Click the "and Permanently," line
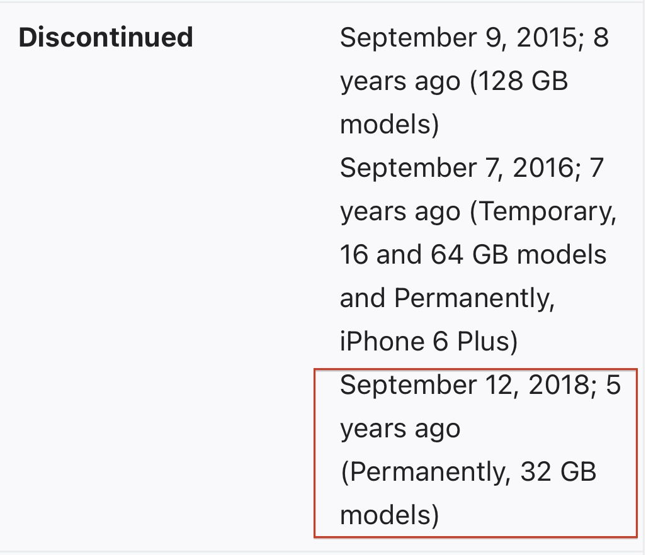This screenshot has height=555, width=646. tap(447, 298)
